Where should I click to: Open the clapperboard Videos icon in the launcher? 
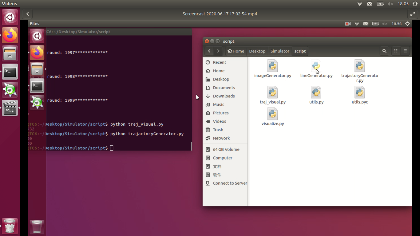10,108
